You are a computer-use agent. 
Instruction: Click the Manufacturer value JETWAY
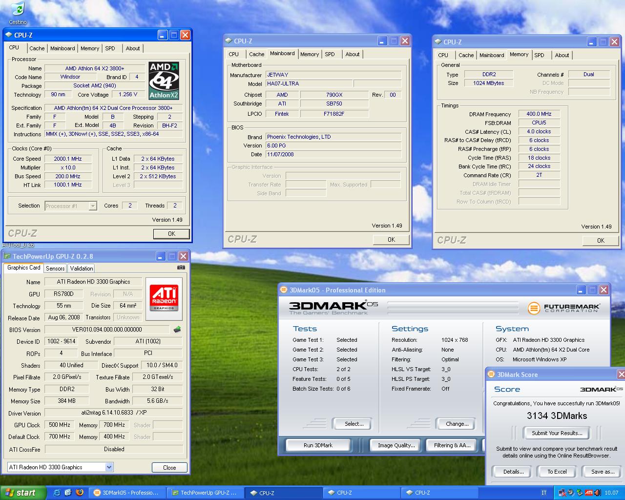tap(333, 75)
